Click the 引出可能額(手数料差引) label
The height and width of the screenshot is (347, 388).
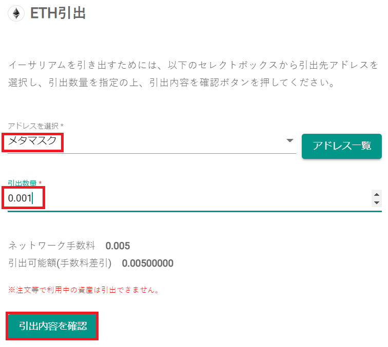[x=60, y=263]
